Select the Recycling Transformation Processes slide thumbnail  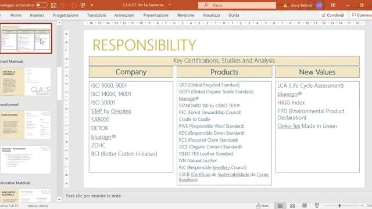click(x=26, y=160)
